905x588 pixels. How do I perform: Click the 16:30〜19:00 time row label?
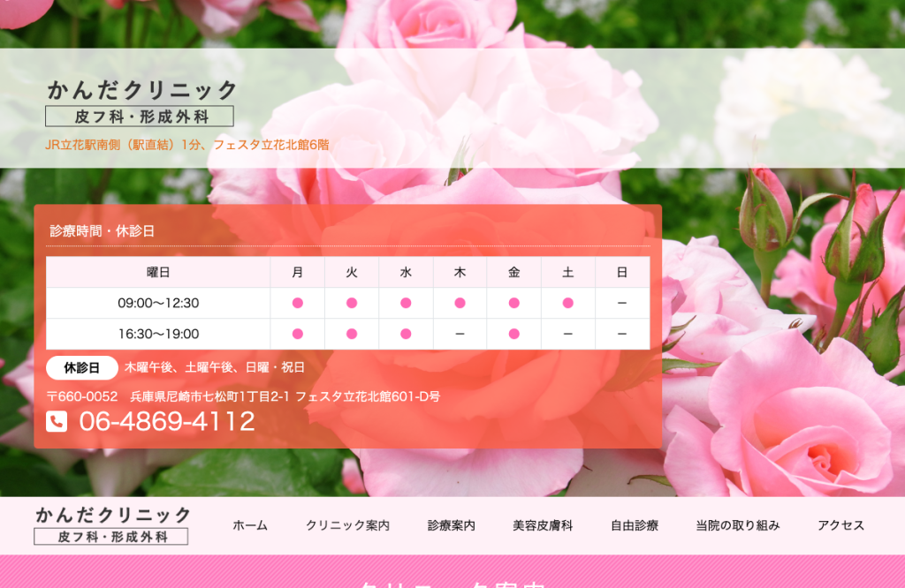(158, 334)
